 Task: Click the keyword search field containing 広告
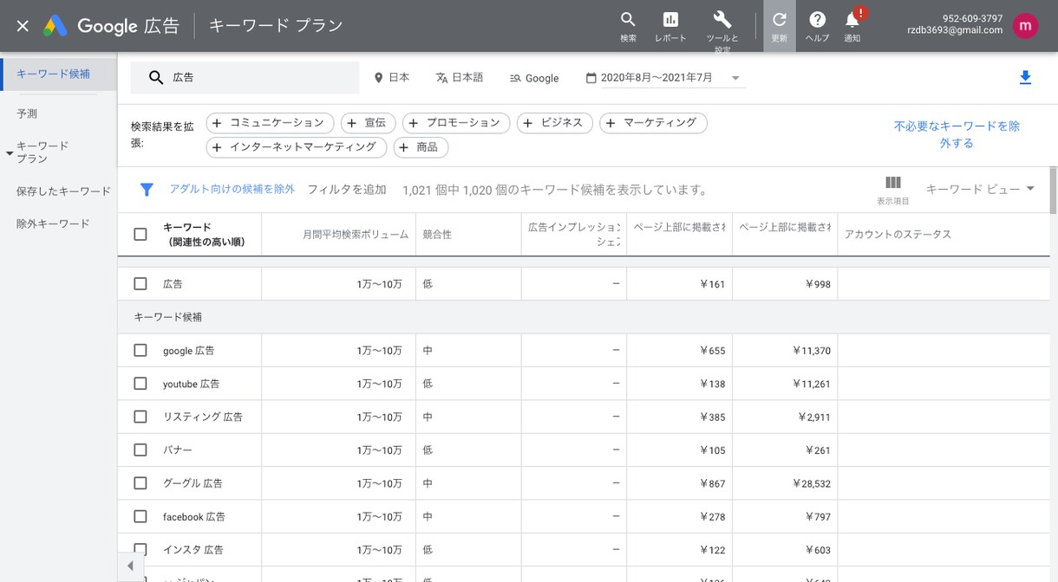point(245,77)
